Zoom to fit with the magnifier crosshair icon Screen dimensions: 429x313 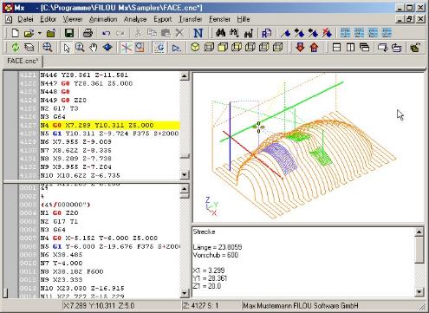click(x=48, y=47)
